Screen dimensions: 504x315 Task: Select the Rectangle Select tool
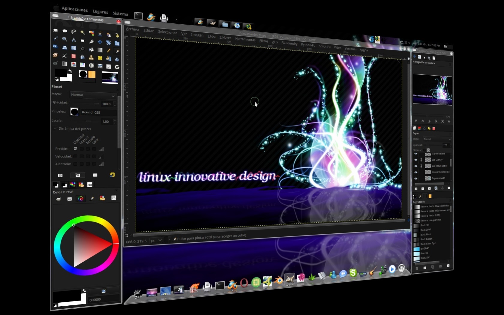55,30
